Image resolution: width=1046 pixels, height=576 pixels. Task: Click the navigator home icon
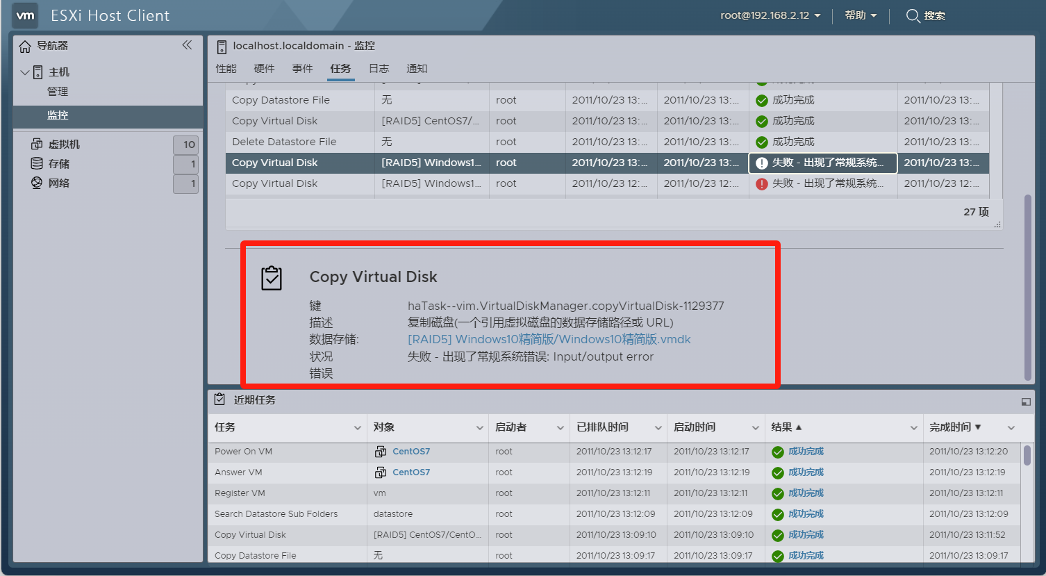[25, 46]
